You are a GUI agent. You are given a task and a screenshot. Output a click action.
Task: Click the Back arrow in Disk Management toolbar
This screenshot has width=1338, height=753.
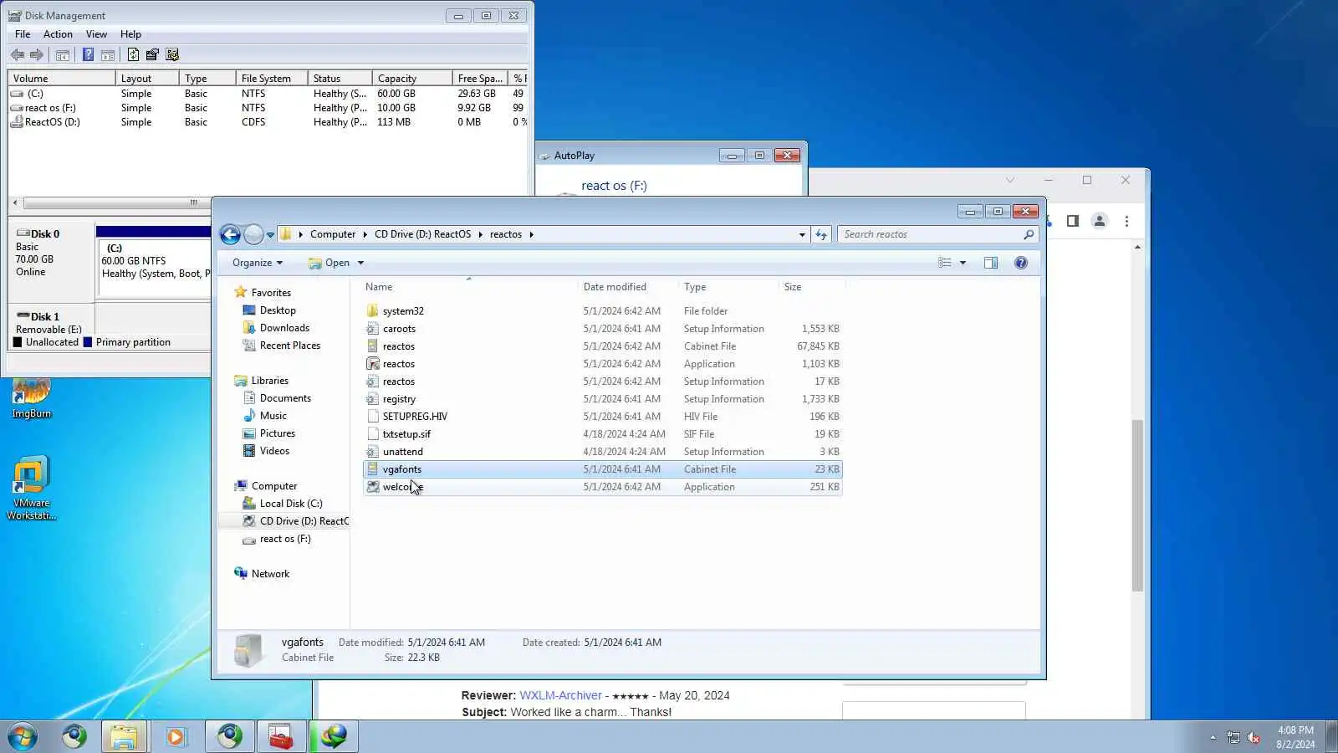[18, 55]
